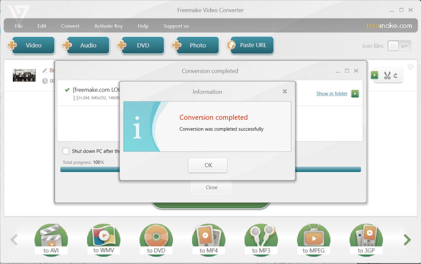Image resolution: width=421 pixels, height=264 pixels.
Task: Add a video with the Video button
Action: point(31,45)
